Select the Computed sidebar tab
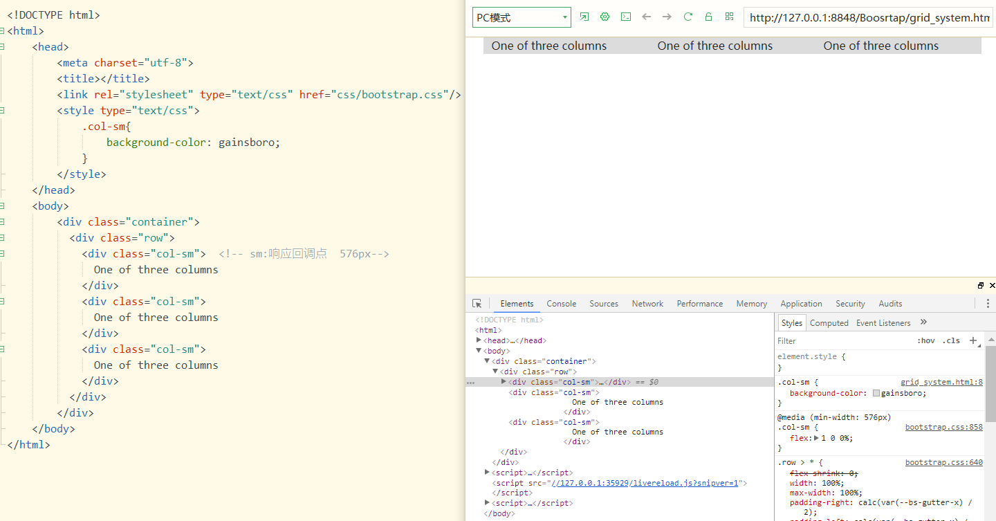Image resolution: width=996 pixels, height=521 pixels. pyautogui.click(x=829, y=323)
